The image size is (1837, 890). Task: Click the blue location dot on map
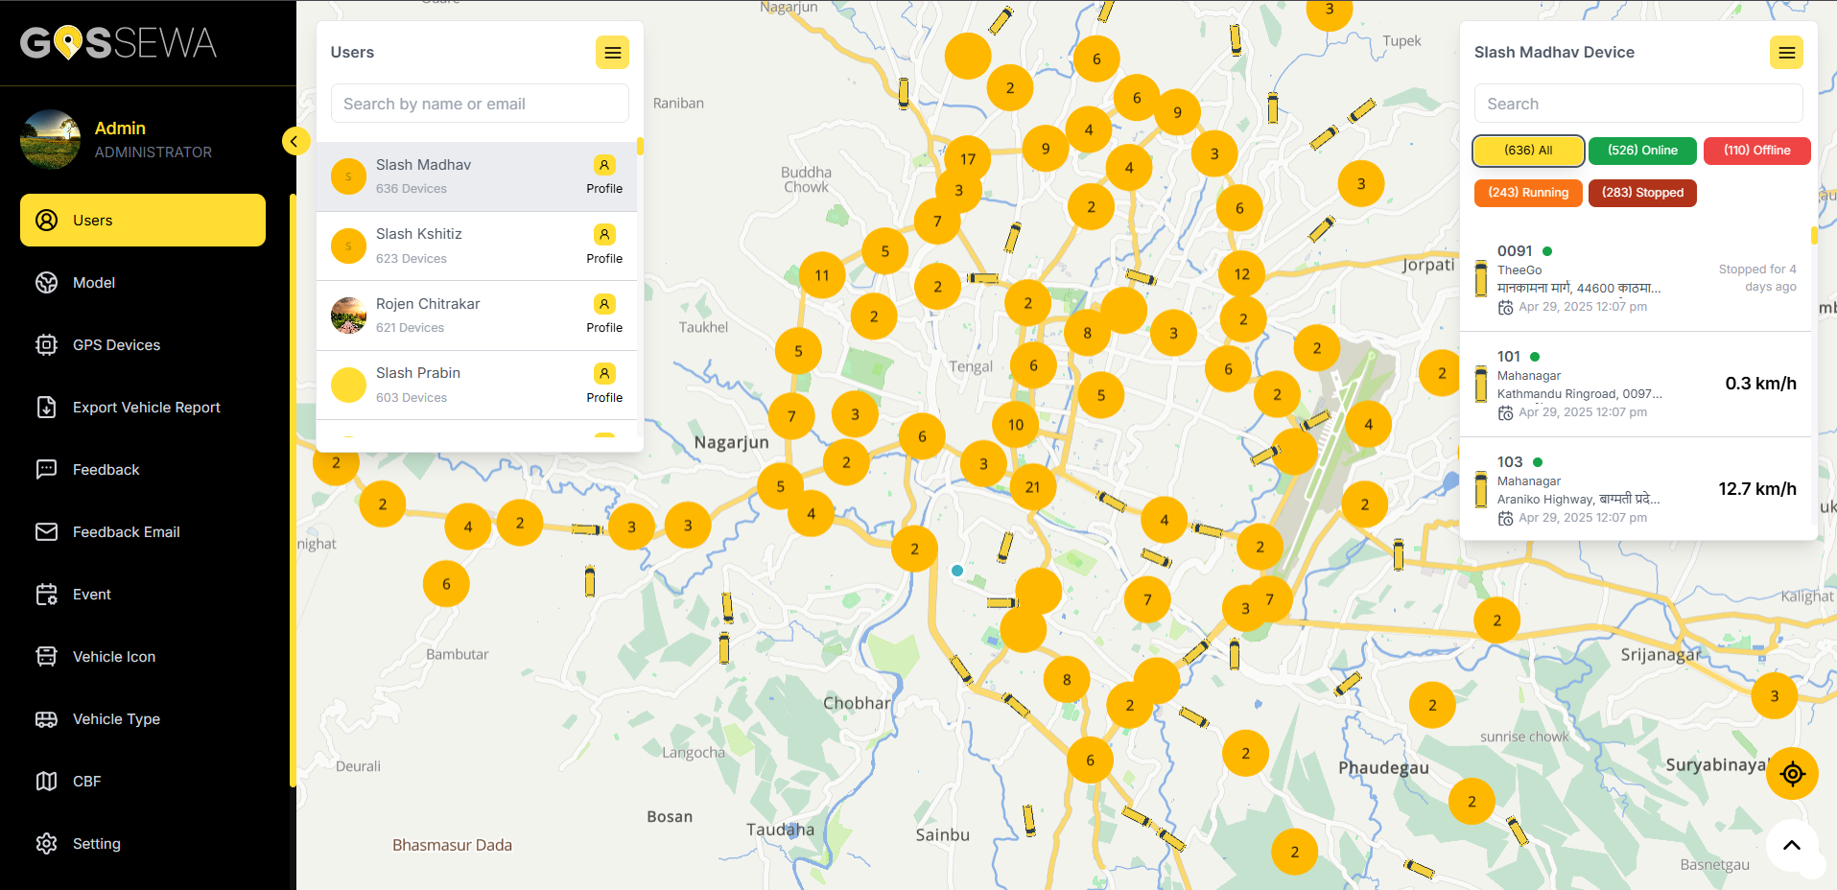pyautogui.click(x=956, y=571)
